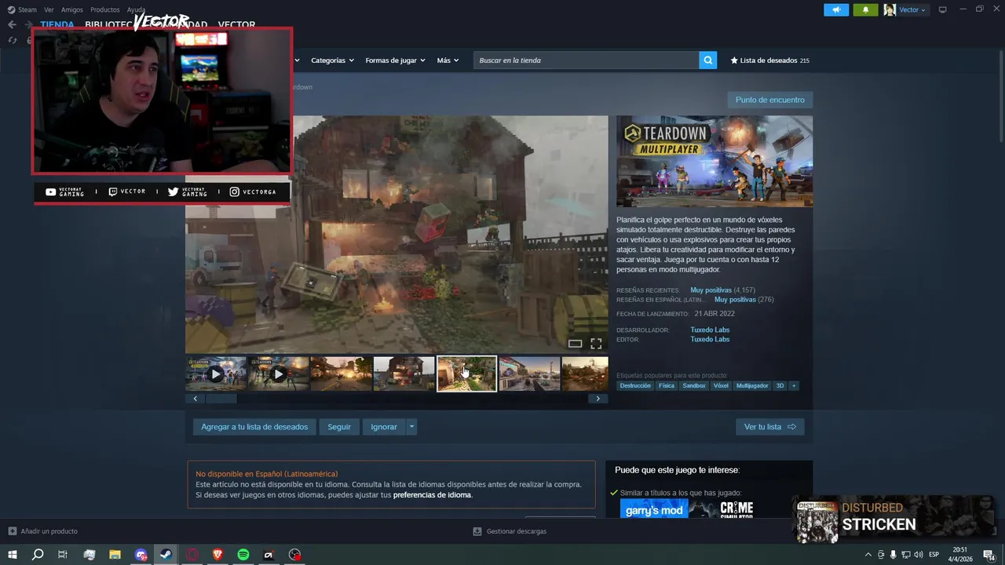Open Punto de encuentro community hub
The width and height of the screenshot is (1005, 565).
(770, 100)
